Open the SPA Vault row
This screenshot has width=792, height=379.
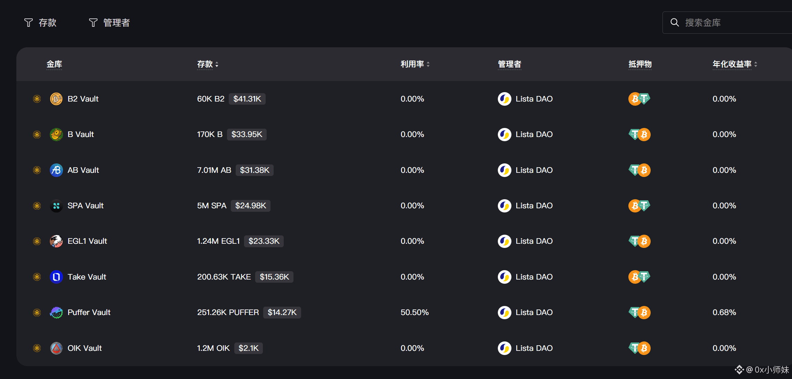85,206
